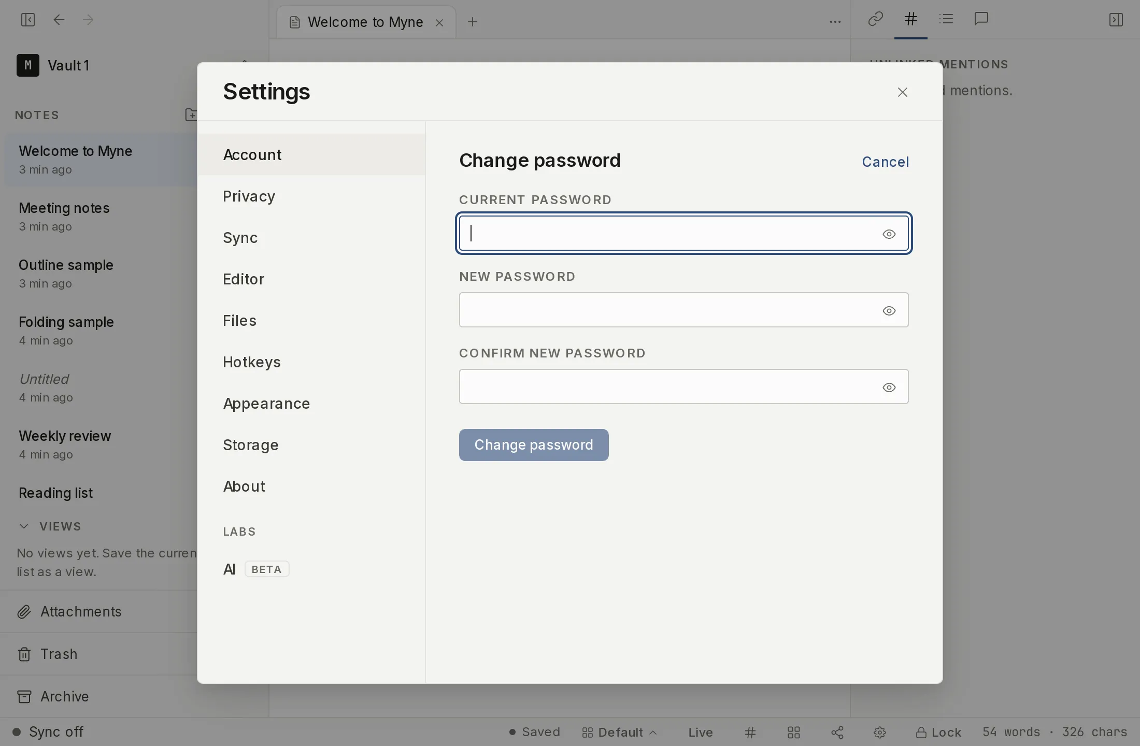Collapse the left sidebar panel icon
The height and width of the screenshot is (746, 1140).
tap(28, 20)
